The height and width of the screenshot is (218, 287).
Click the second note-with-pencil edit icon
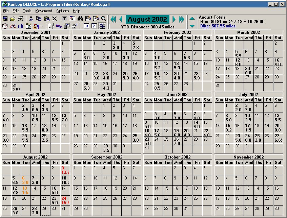(x=96, y=19)
